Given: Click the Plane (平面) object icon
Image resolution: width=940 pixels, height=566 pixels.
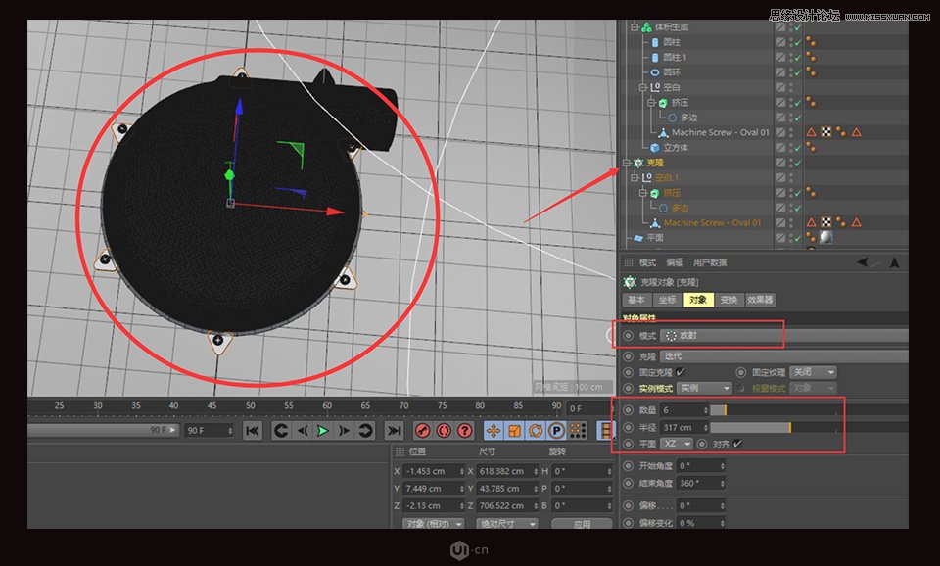Looking at the screenshot, I should tap(638, 236).
